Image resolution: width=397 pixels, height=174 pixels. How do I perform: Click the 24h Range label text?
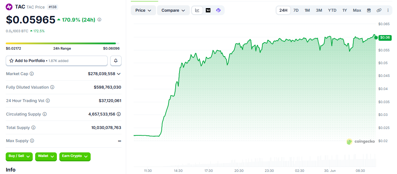(62, 49)
